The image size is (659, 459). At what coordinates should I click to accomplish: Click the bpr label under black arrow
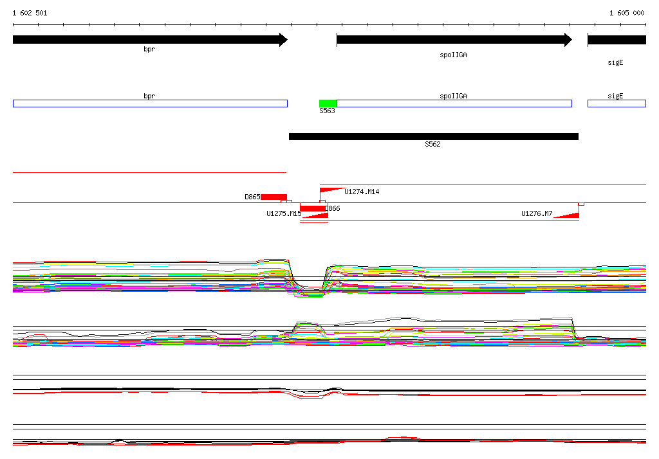[x=149, y=49]
